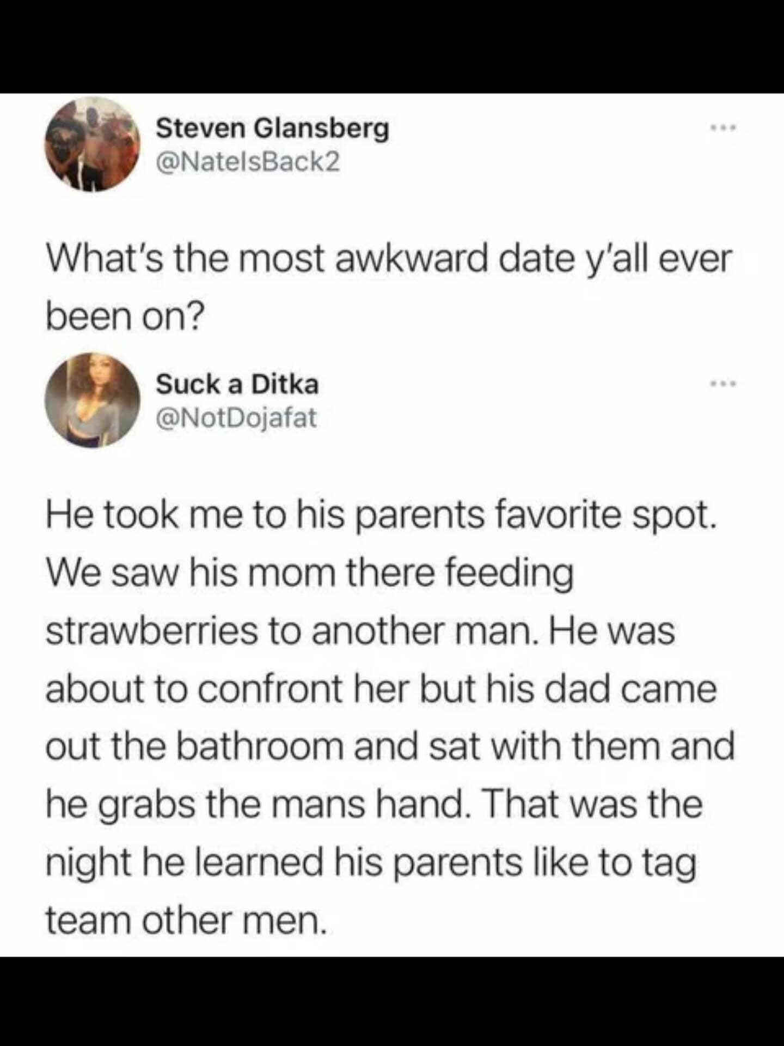Click the "he grabs the mans hand" line
The height and width of the screenshot is (1046, 784).
click(373, 804)
